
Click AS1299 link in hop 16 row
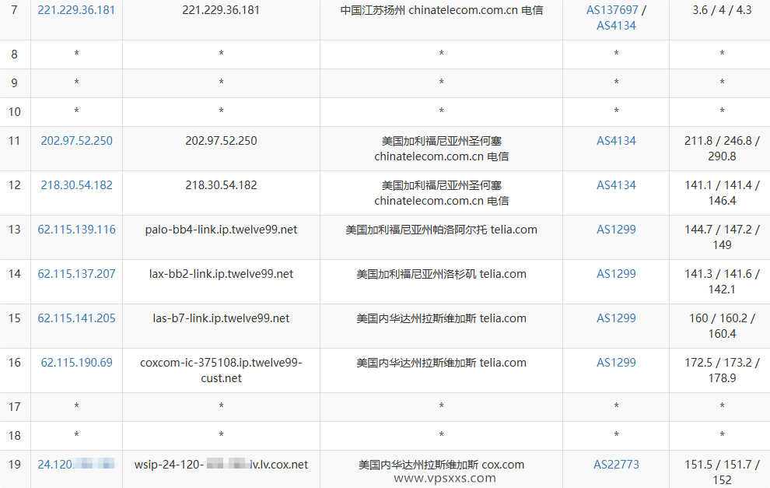616,362
